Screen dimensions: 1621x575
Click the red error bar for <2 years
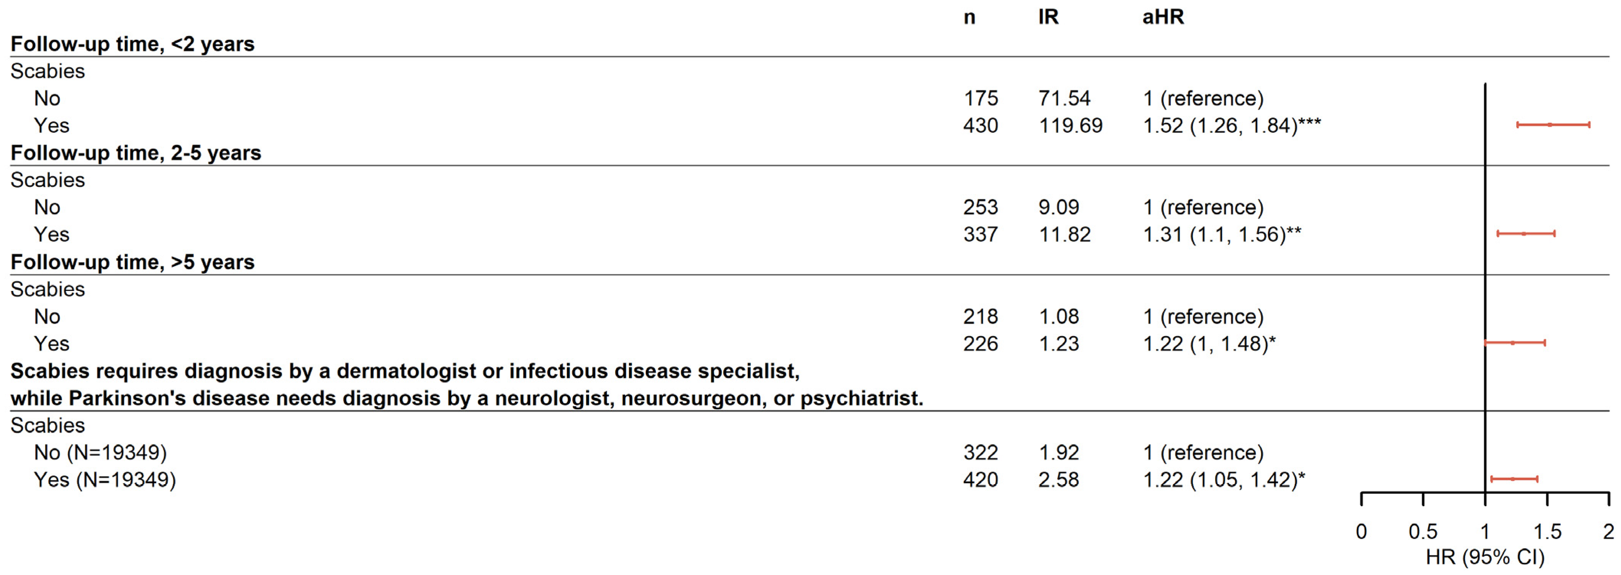pos(1552,125)
